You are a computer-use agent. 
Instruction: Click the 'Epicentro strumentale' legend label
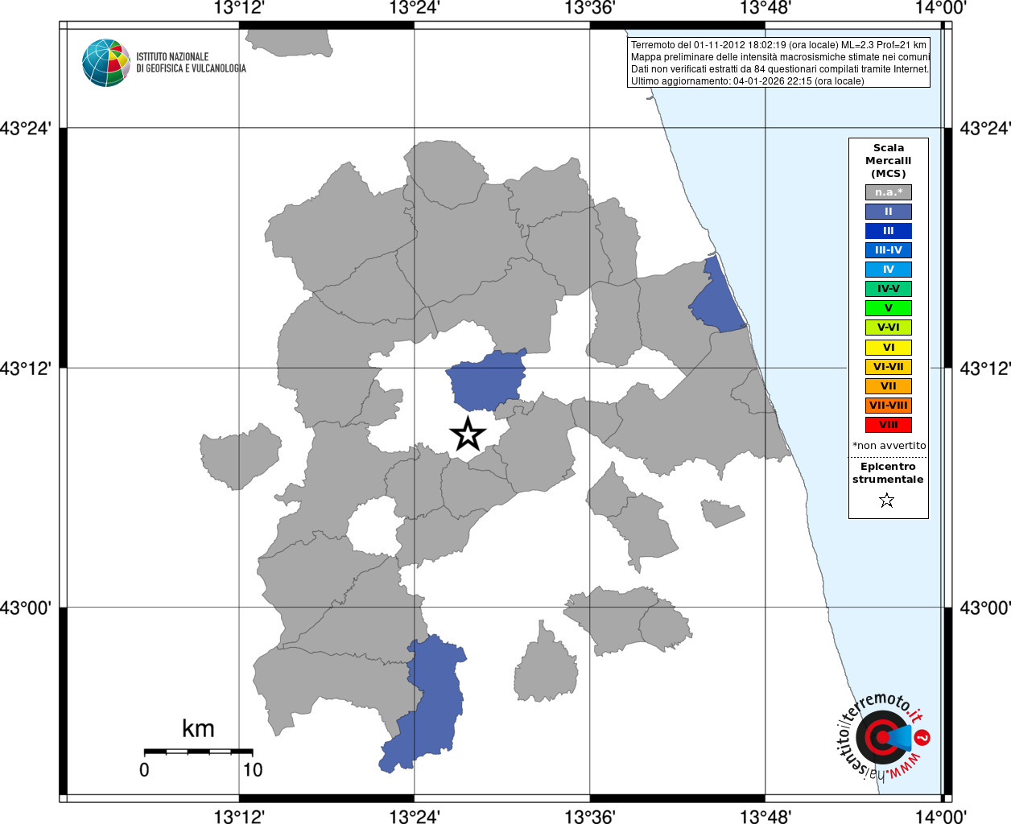(888, 473)
